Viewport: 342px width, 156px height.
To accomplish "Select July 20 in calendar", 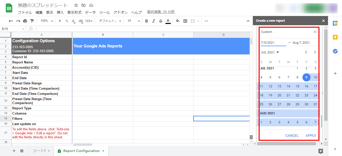I will (279, 95).
